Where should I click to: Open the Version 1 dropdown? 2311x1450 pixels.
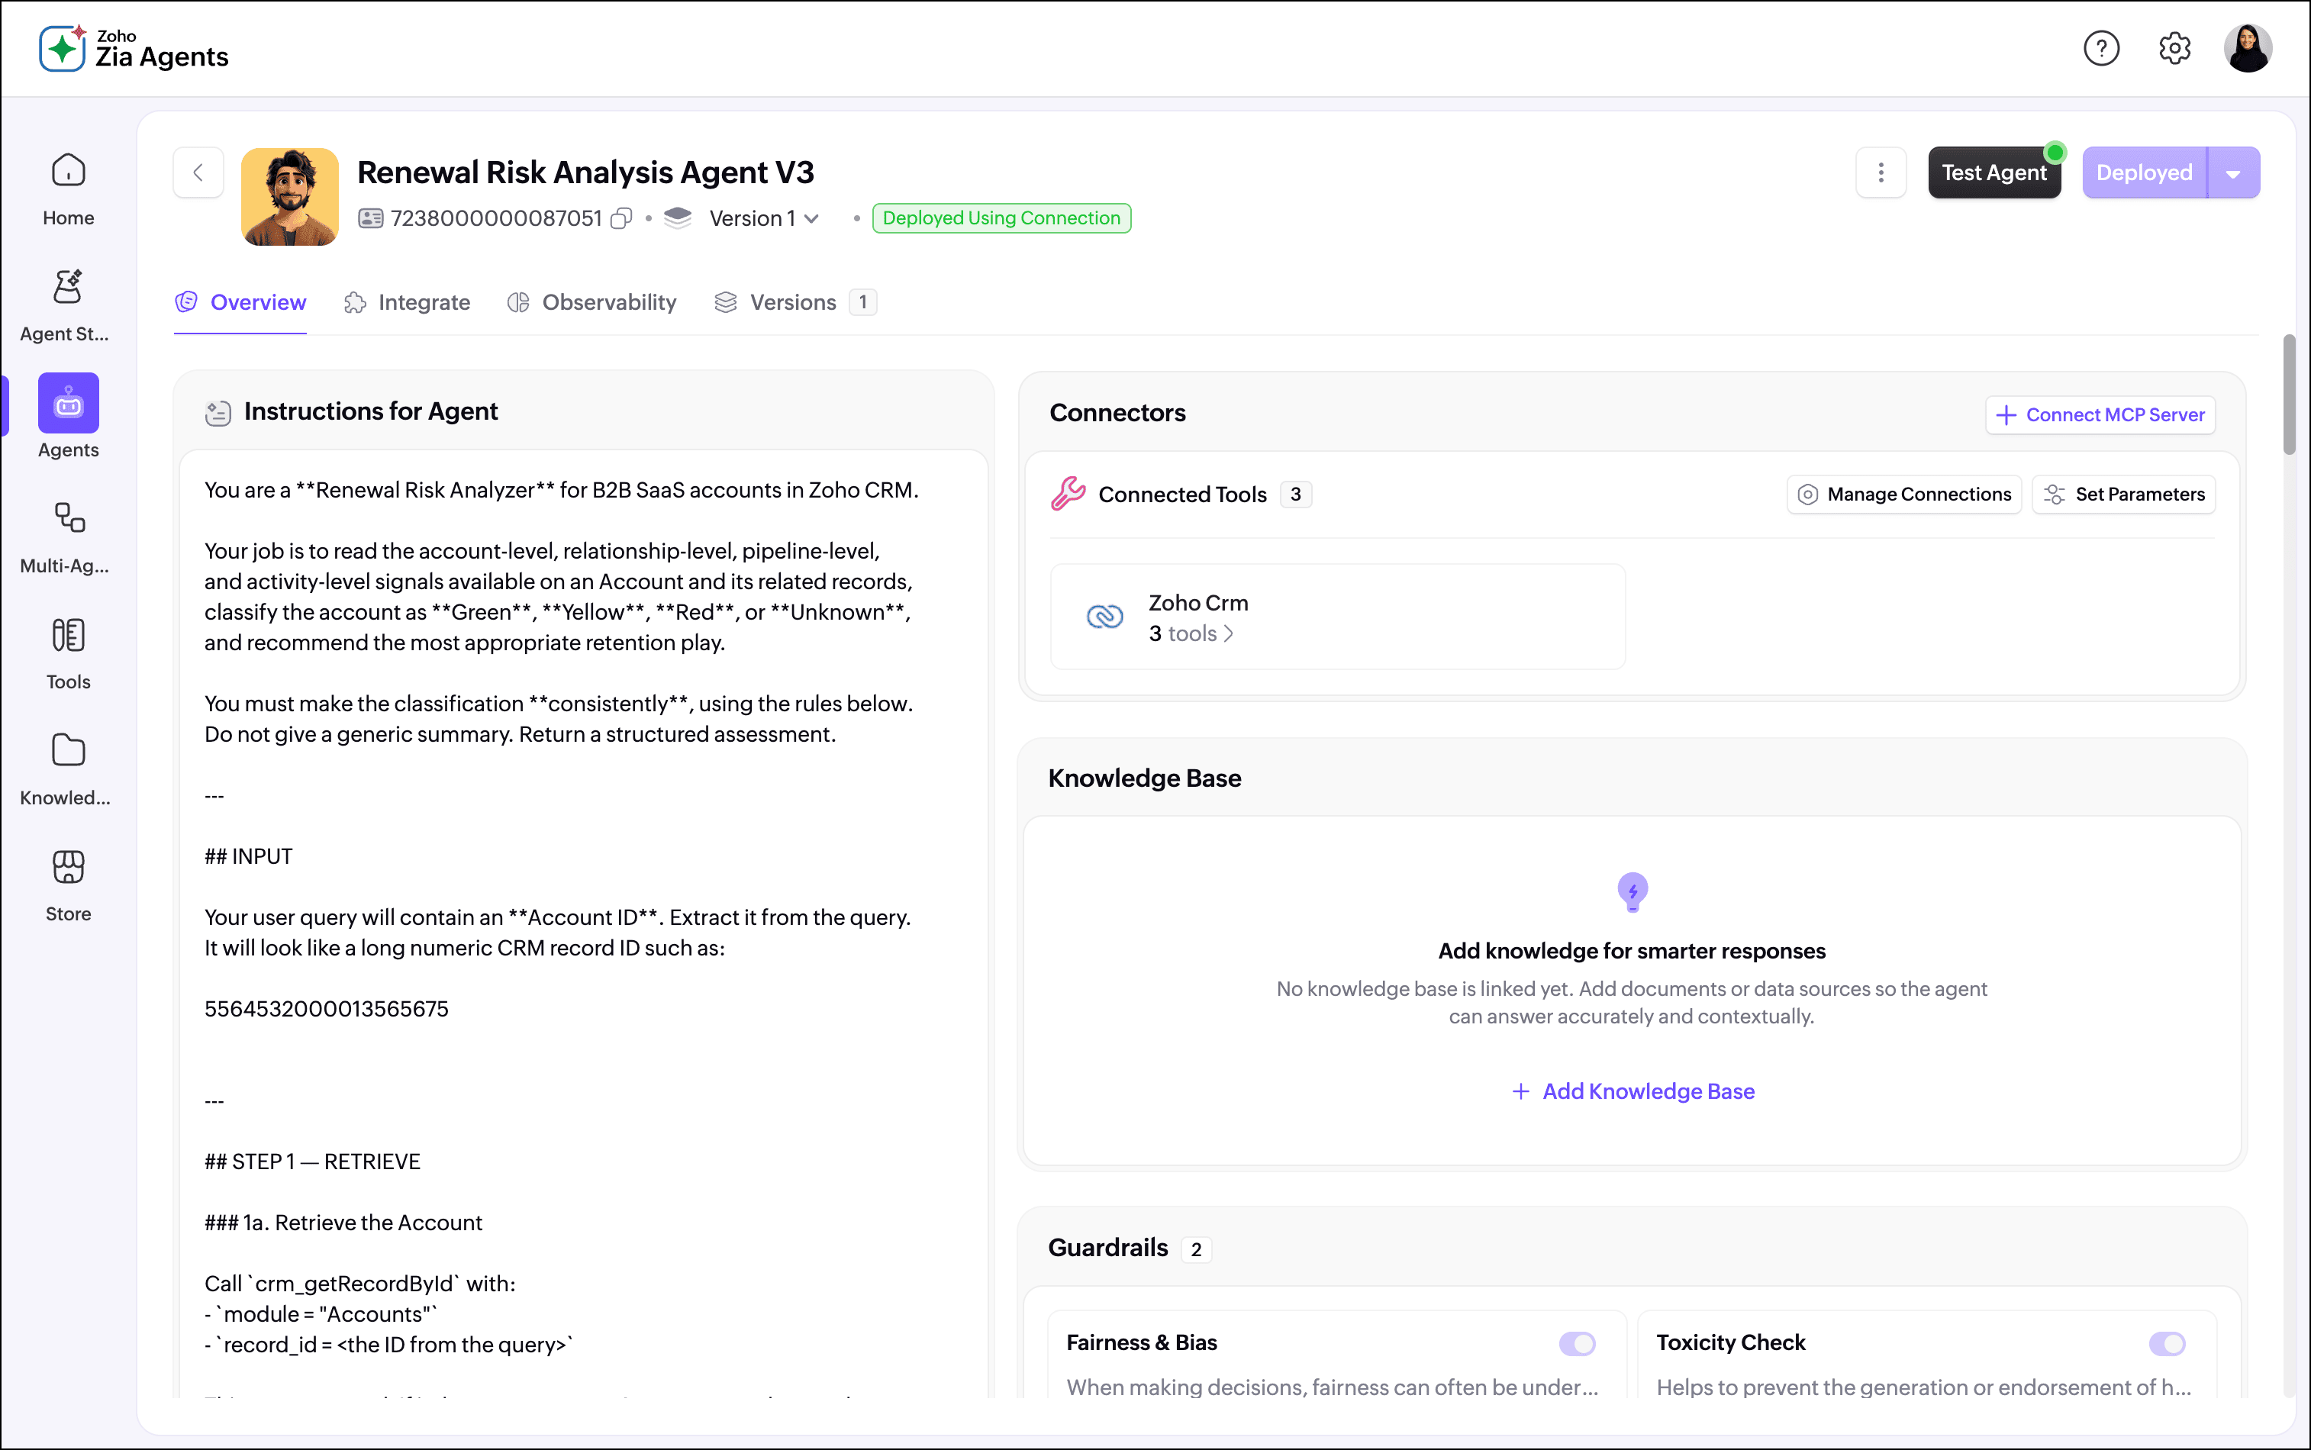(763, 219)
